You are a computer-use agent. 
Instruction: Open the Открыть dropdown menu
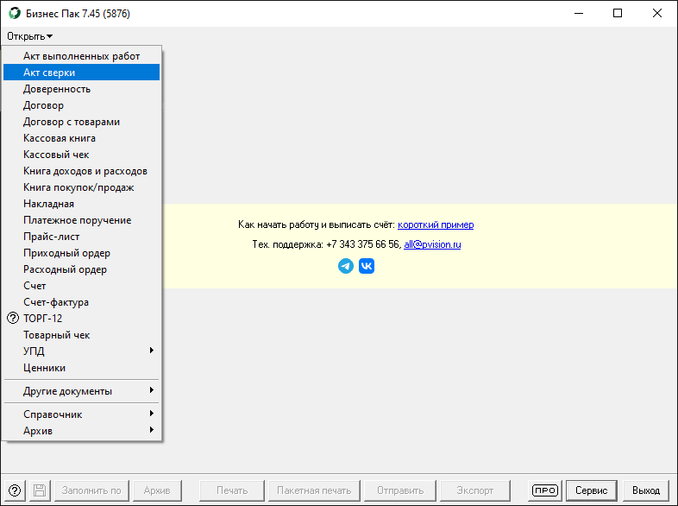pyautogui.click(x=29, y=36)
